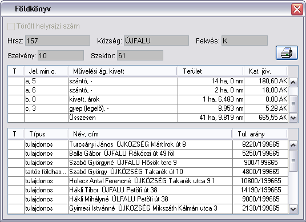Image resolution: width=306 pixels, height=222 pixels.
Task: Click ownership ratio 10800/199665
Action: pyautogui.click(x=260, y=181)
